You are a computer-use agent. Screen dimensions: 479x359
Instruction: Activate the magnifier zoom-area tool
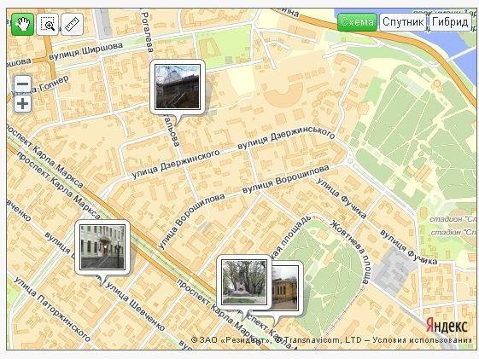(48, 25)
